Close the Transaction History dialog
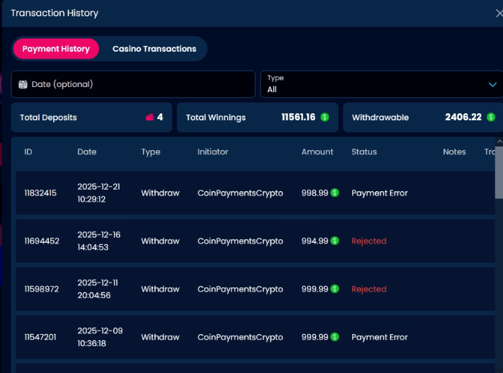 click(499, 13)
